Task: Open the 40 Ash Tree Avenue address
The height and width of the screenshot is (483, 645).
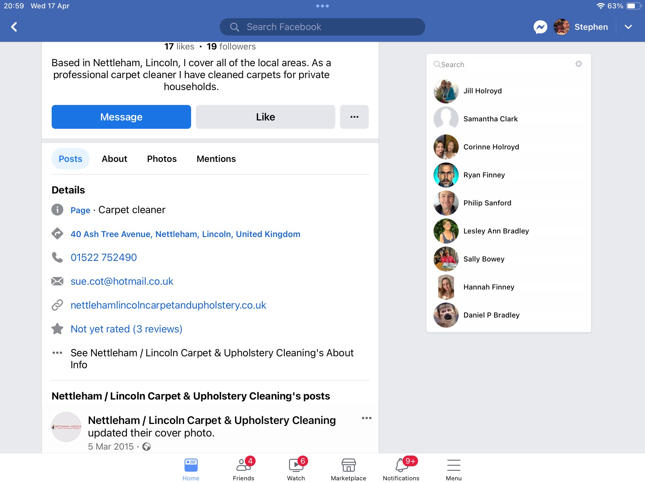Action: [185, 234]
